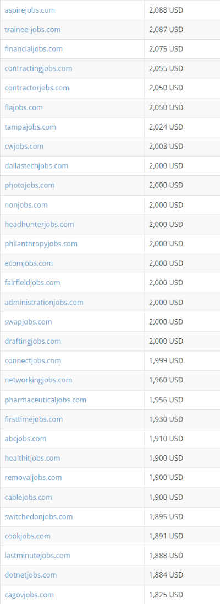This screenshot has height=604, width=220.
Task: Visit the flajobs.com domain entry
Action: click(24, 107)
